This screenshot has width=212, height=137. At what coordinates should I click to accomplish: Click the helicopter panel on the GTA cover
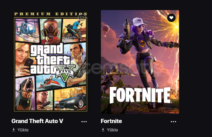coord(27,30)
